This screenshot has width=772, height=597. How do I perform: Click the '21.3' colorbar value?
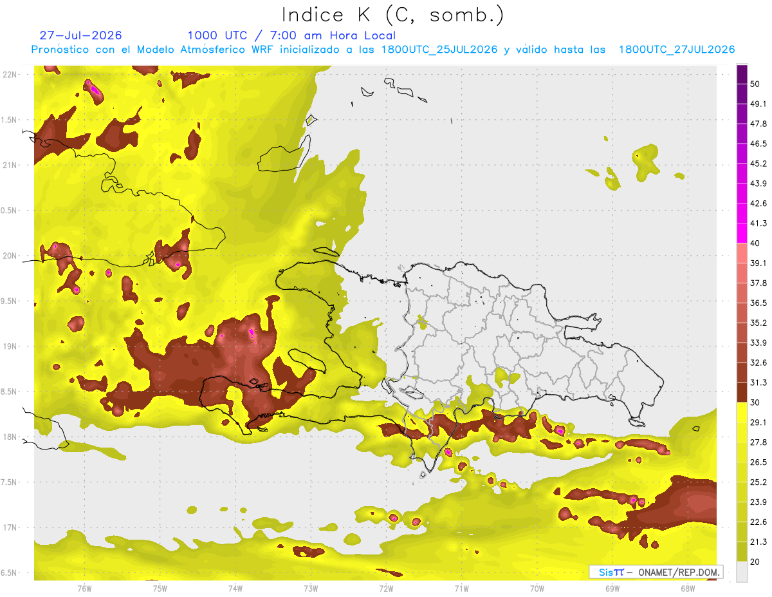click(x=759, y=542)
